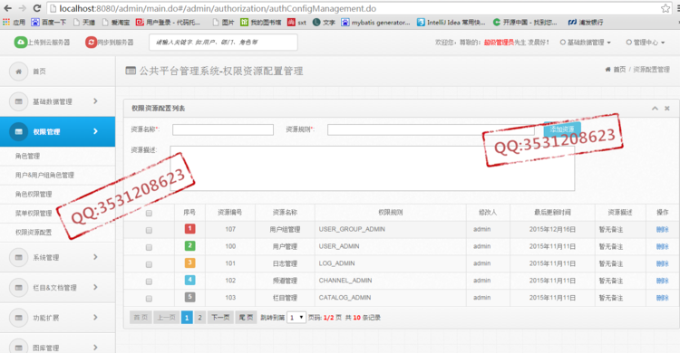Expand 系统管理 sidebar chevron
680x353 pixels.
95,257
